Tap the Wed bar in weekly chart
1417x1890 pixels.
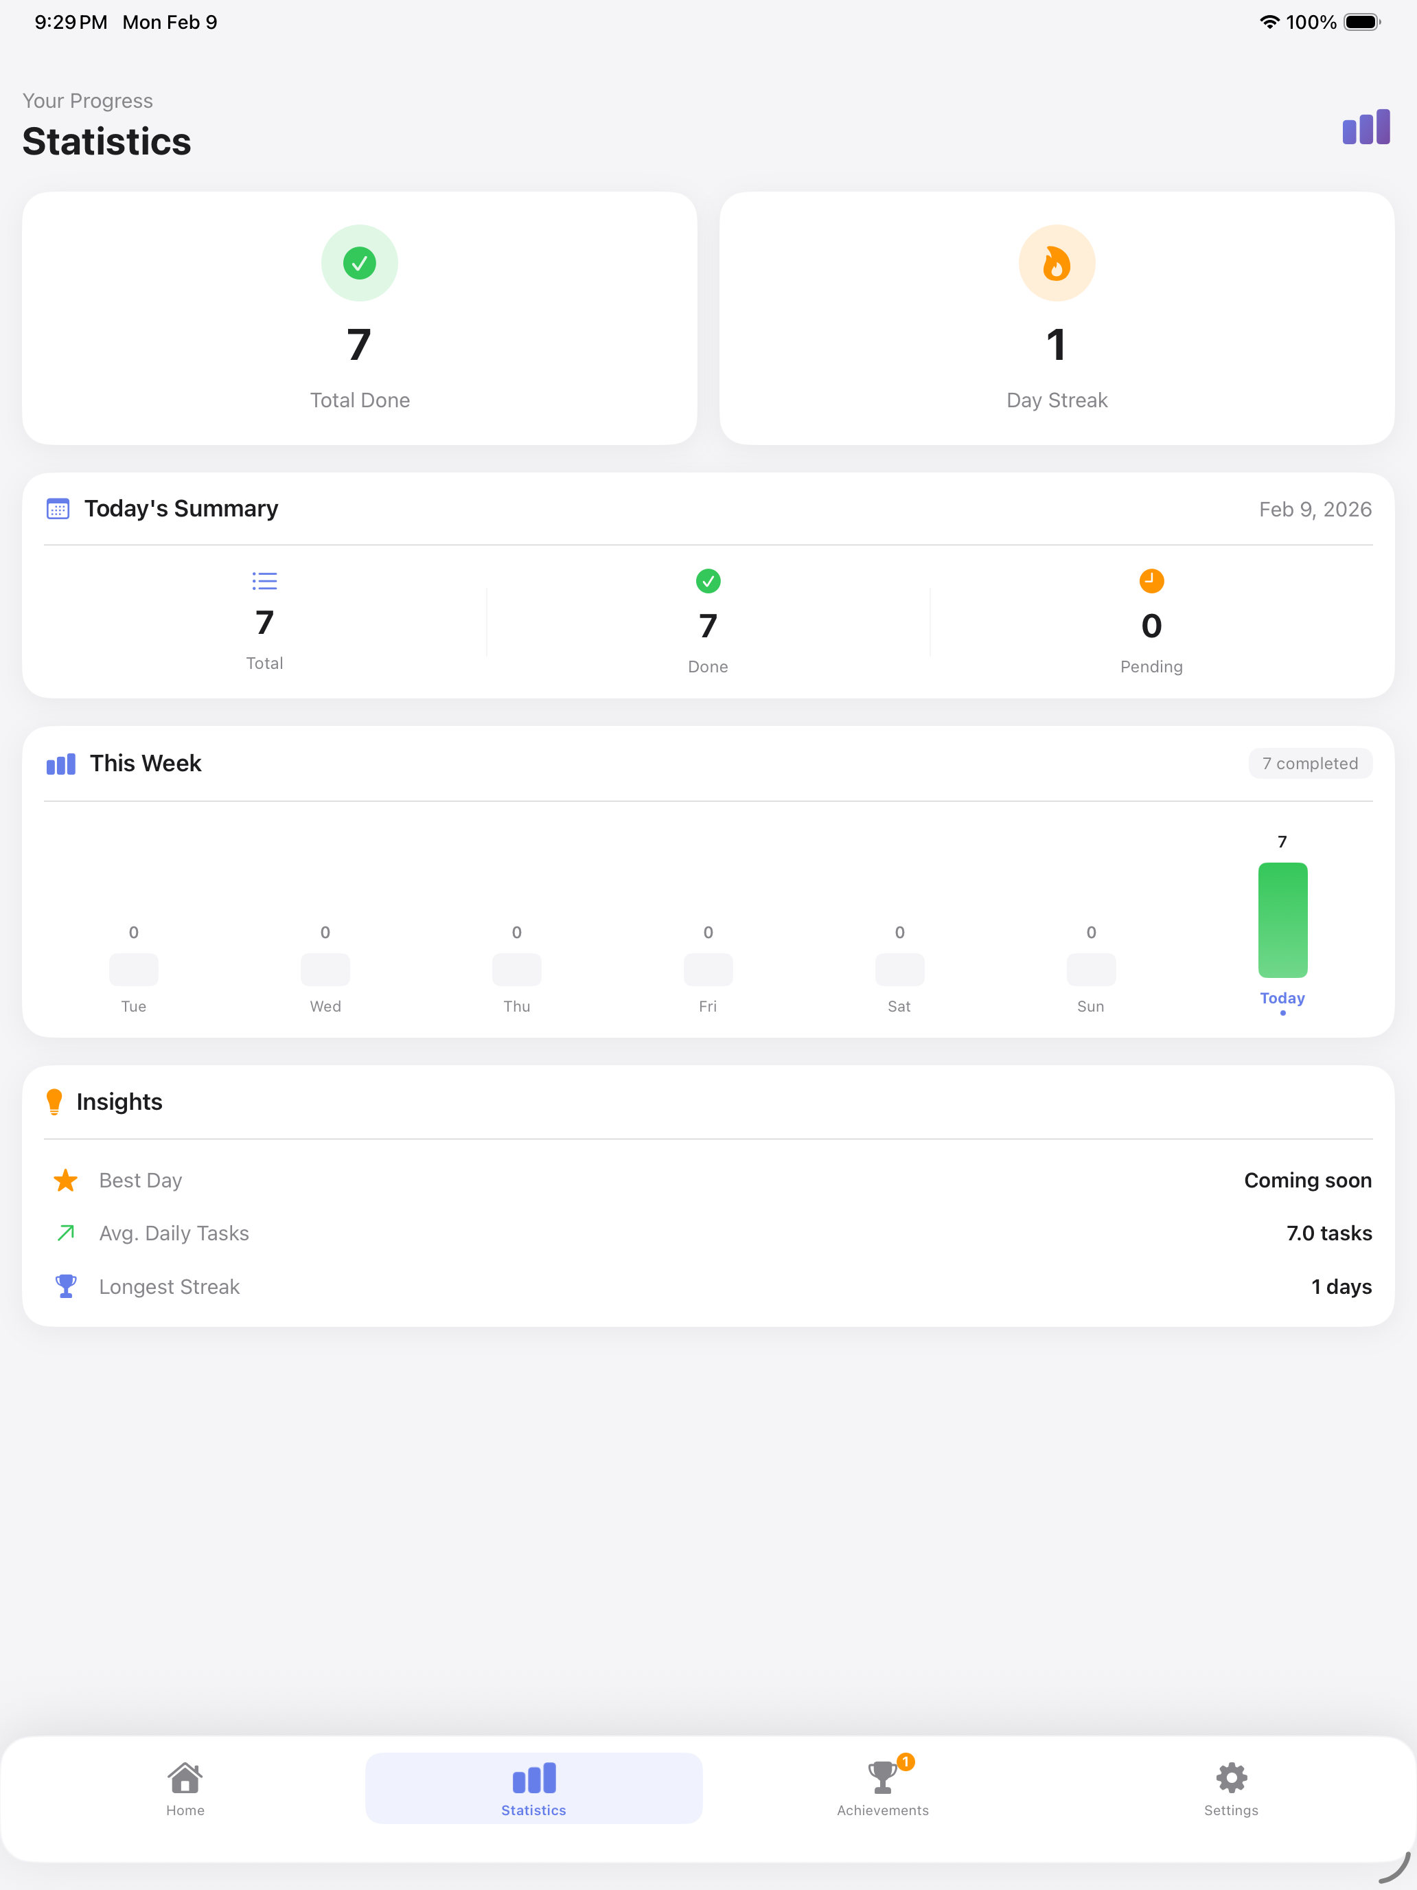click(325, 970)
